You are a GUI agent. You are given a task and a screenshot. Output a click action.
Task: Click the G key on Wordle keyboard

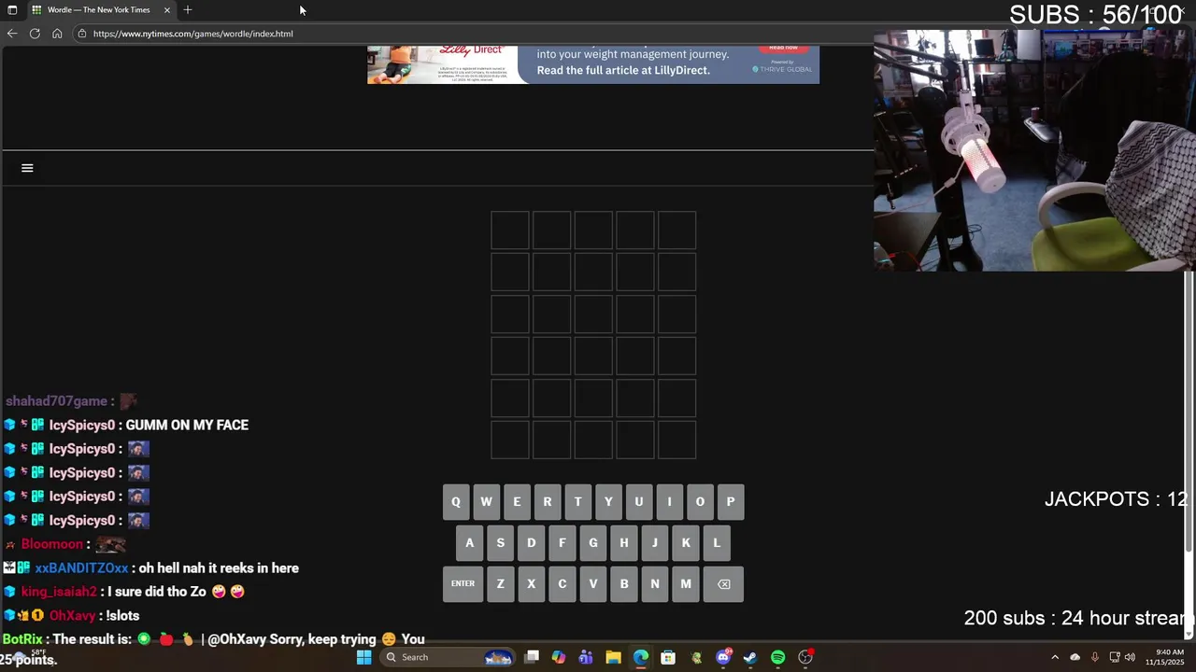[x=592, y=542]
